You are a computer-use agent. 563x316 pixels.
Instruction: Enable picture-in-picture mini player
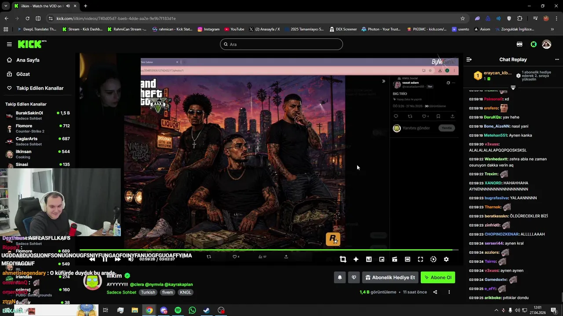(382, 259)
